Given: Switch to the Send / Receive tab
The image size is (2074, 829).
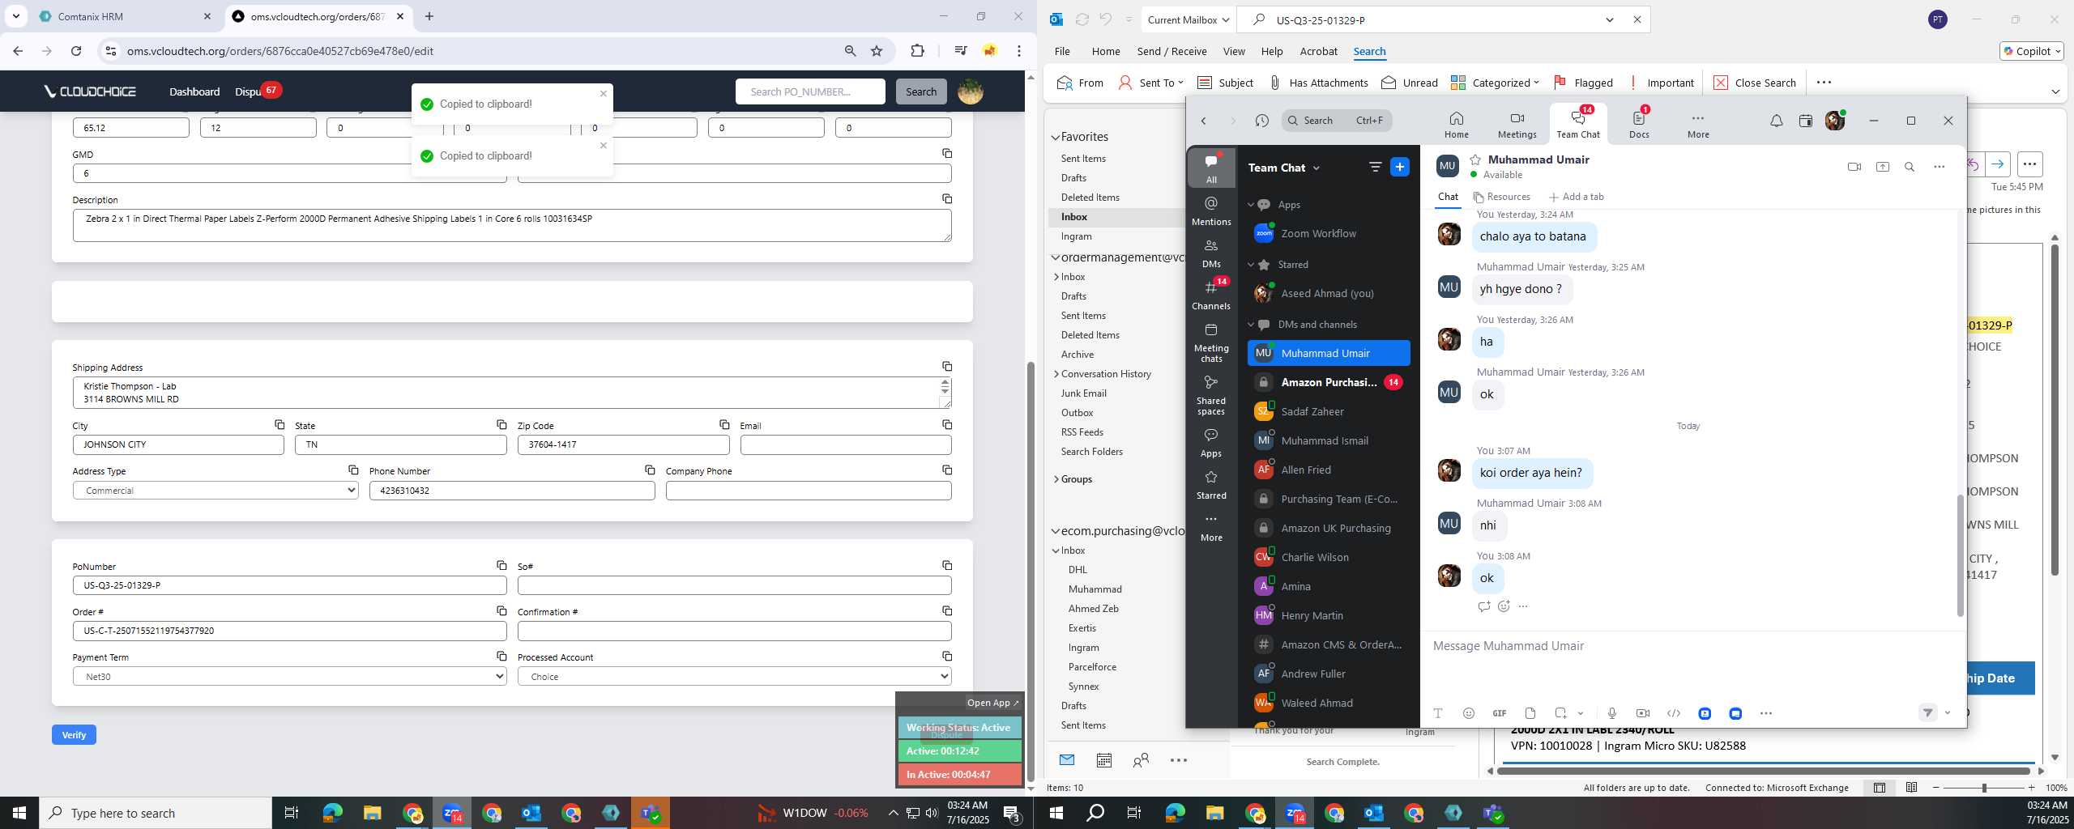Looking at the screenshot, I should coord(1171,51).
